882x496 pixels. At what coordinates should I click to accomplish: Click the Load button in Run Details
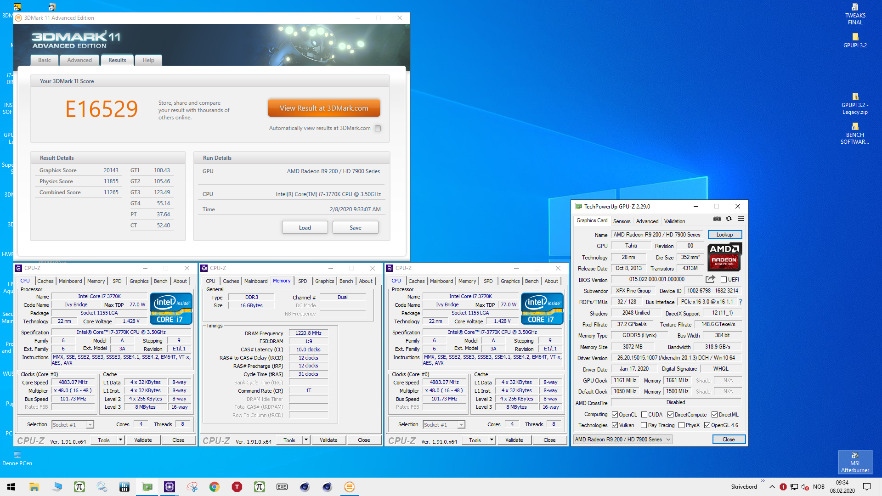[x=305, y=228]
